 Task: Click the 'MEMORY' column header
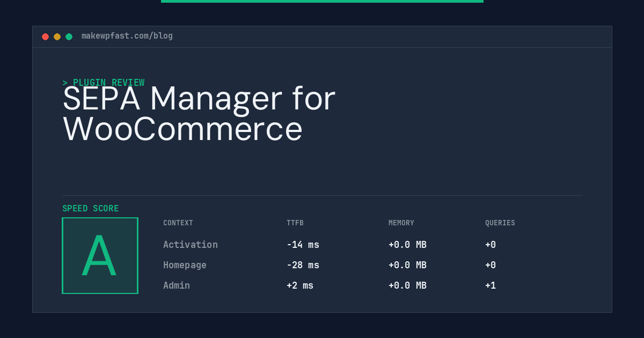pos(401,223)
